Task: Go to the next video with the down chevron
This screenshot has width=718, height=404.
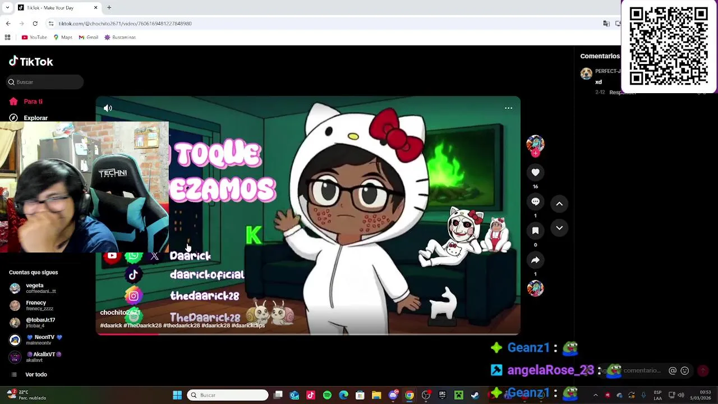Action: 559,228
